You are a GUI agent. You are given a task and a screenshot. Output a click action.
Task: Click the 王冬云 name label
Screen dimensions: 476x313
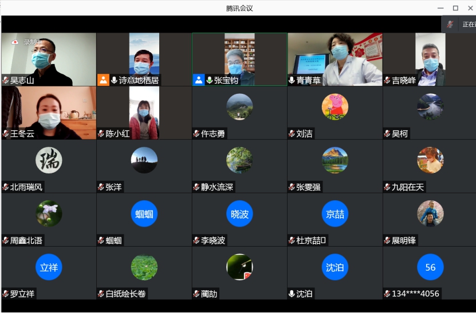click(x=22, y=134)
